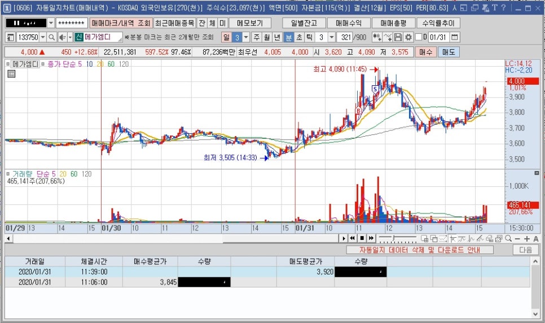The width and height of the screenshot is (545, 323).
Task: Click the '?' help icon in title bar
Action: click(x=503, y=8)
